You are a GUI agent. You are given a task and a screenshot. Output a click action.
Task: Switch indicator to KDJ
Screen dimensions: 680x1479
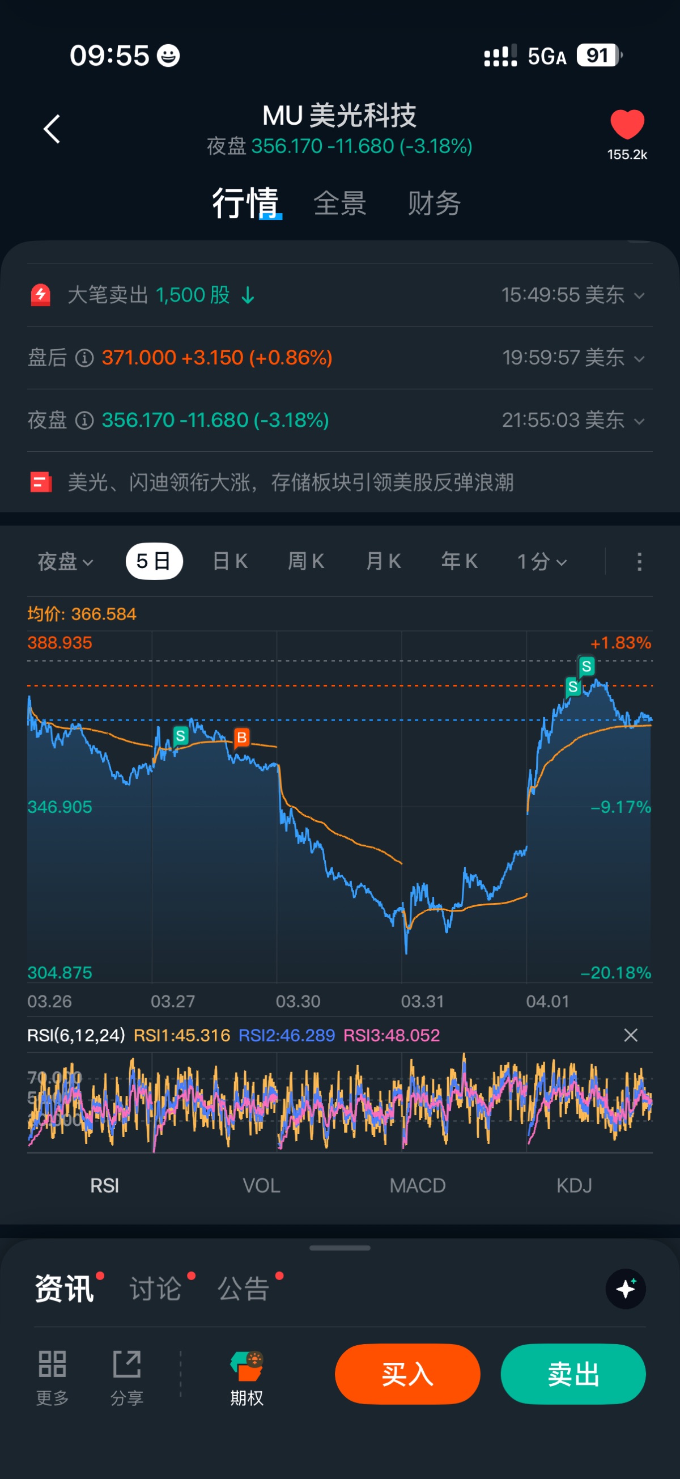[x=574, y=1185]
